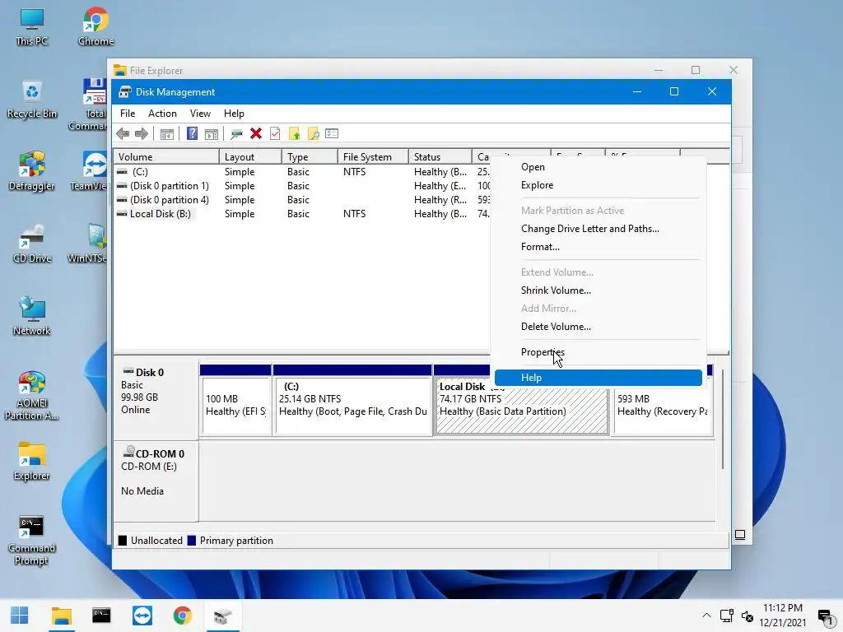Screen dimensions: 843x632
Task: Select Delete Volume... in the context menu
Action: tap(598, 326)
